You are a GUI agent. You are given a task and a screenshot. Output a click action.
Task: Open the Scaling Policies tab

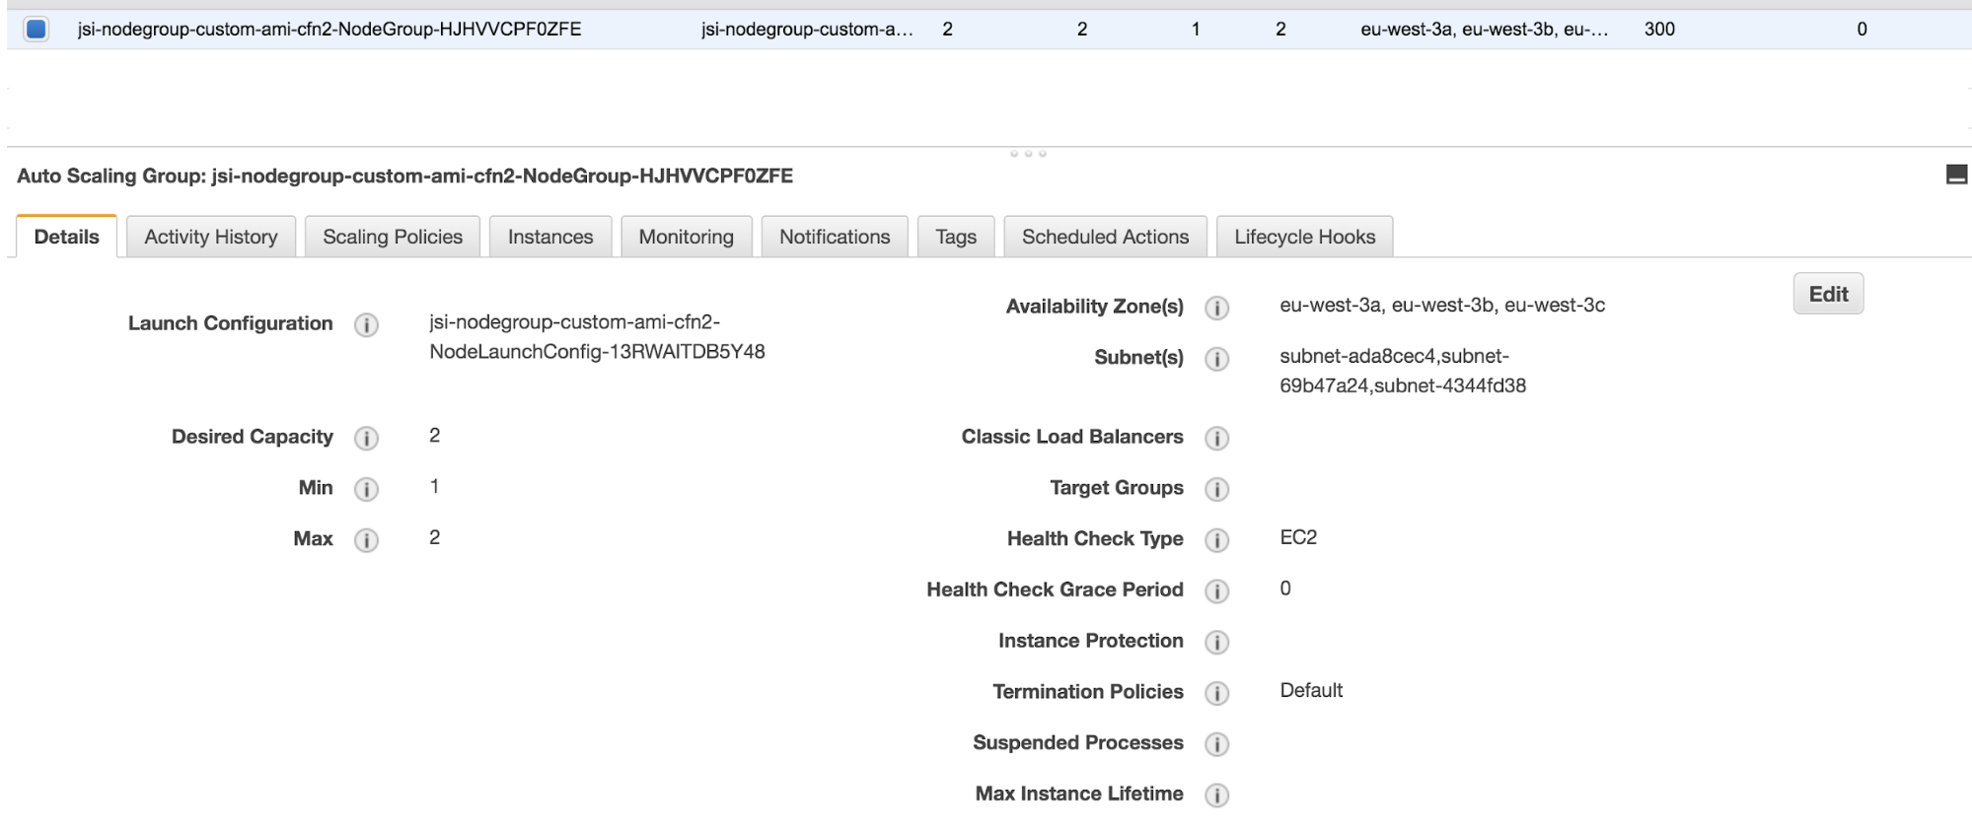click(393, 238)
